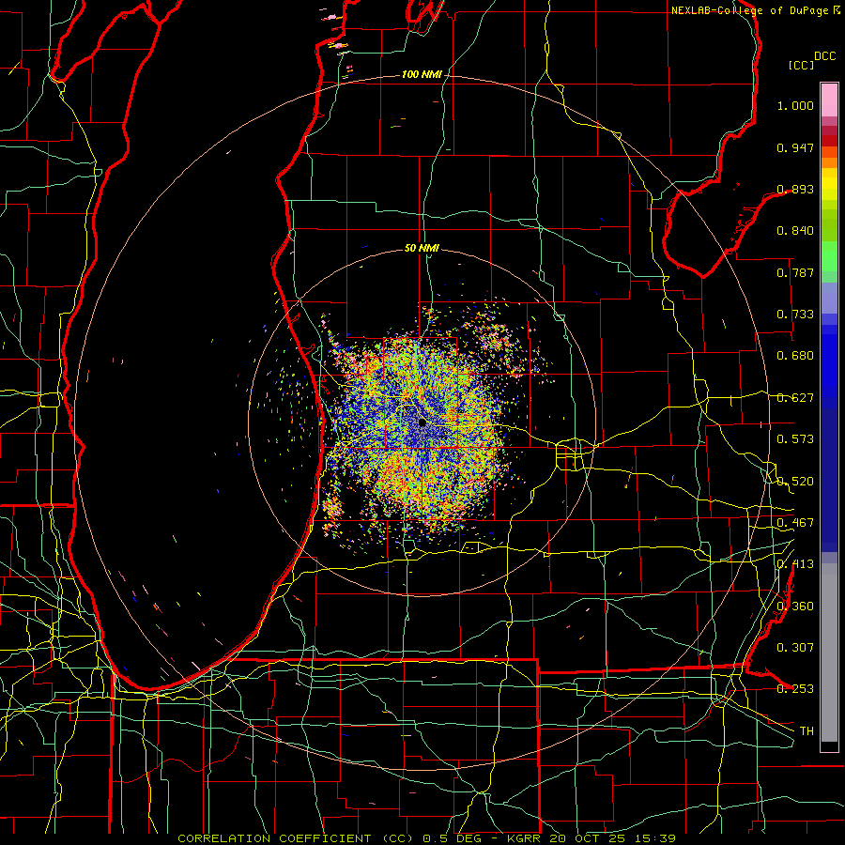This screenshot has width=845, height=845.
Task: Pick the pink segment at the color bar top
Action: click(829, 100)
